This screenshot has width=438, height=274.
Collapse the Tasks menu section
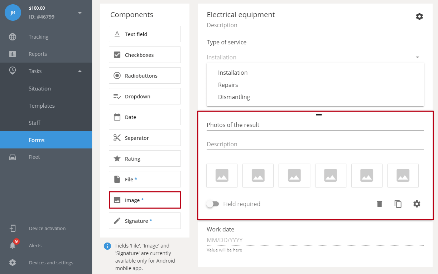tap(80, 71)
